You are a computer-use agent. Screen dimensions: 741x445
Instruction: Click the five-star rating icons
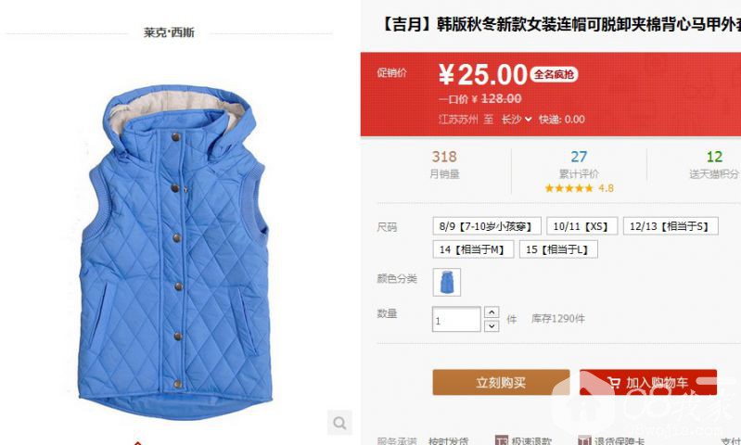(x=569, y=188)
